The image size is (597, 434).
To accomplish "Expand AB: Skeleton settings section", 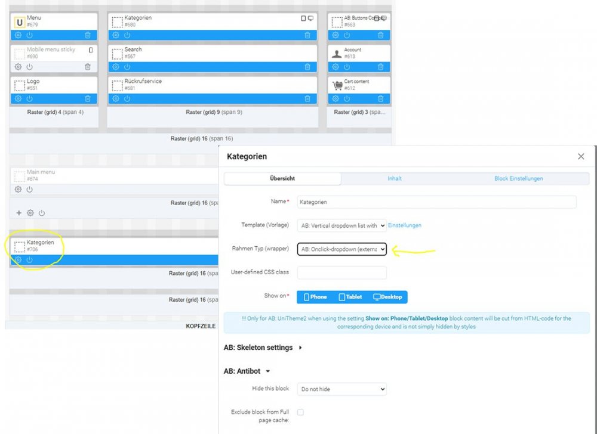I will point(262,348).
